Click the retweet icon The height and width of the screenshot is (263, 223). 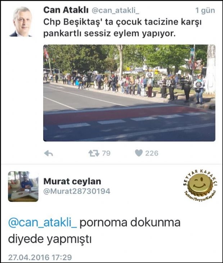point(94,153)
